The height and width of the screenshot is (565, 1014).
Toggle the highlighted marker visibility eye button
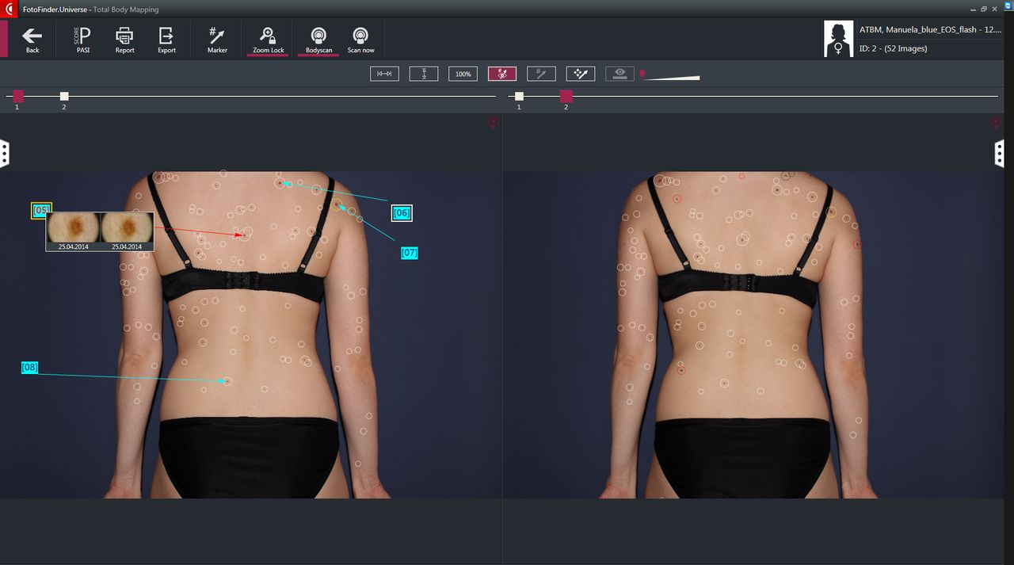pos(502,74)
